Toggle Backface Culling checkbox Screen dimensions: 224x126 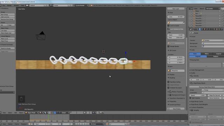169,82
